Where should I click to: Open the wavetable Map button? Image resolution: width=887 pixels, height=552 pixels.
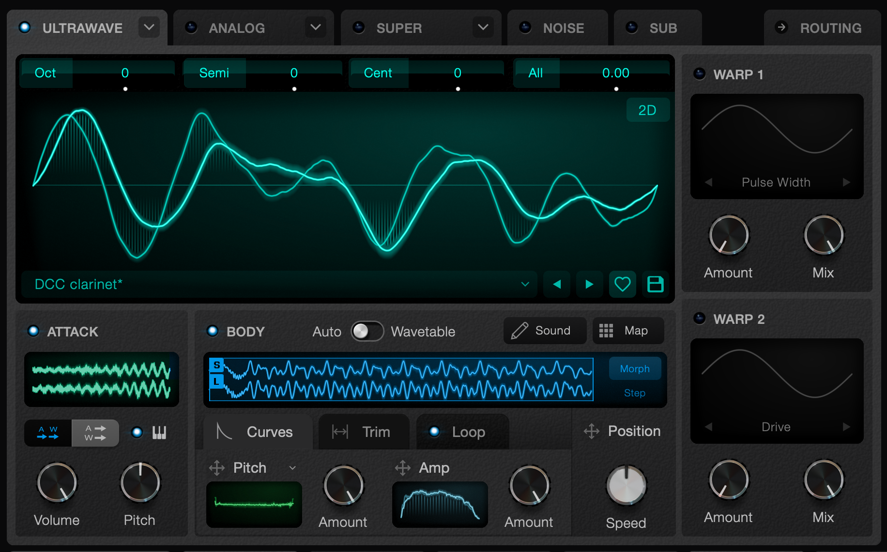pyautogui.click(x=628, y=331)
